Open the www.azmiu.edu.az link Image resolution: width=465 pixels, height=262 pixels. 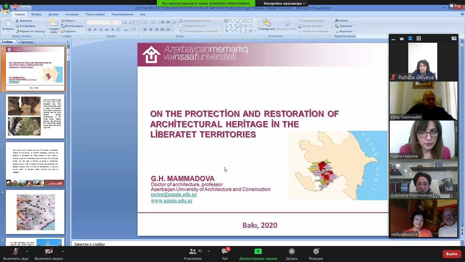[171, 201]
